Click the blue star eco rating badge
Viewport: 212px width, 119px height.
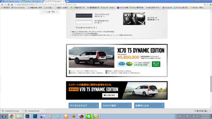122,64
